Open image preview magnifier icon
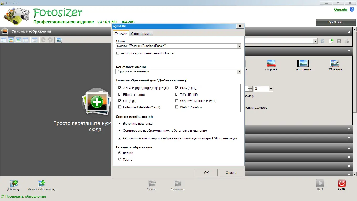The width and height of the screenshot is (357, 201). (59, 40)
